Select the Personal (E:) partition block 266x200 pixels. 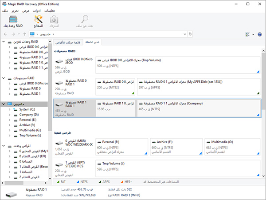122,147
